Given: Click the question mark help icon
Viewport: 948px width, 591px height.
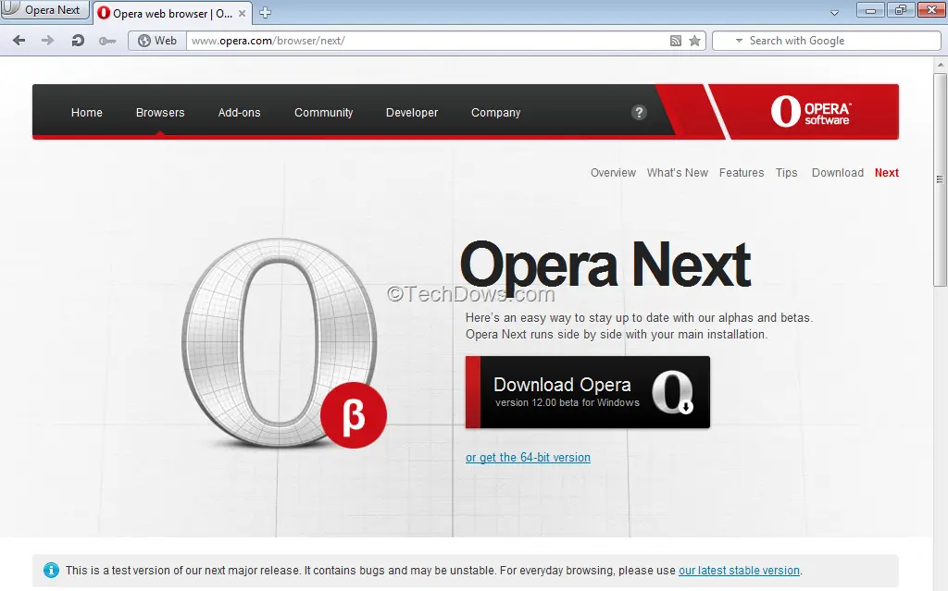Looking at the screenshot, I should click(639, 113).
